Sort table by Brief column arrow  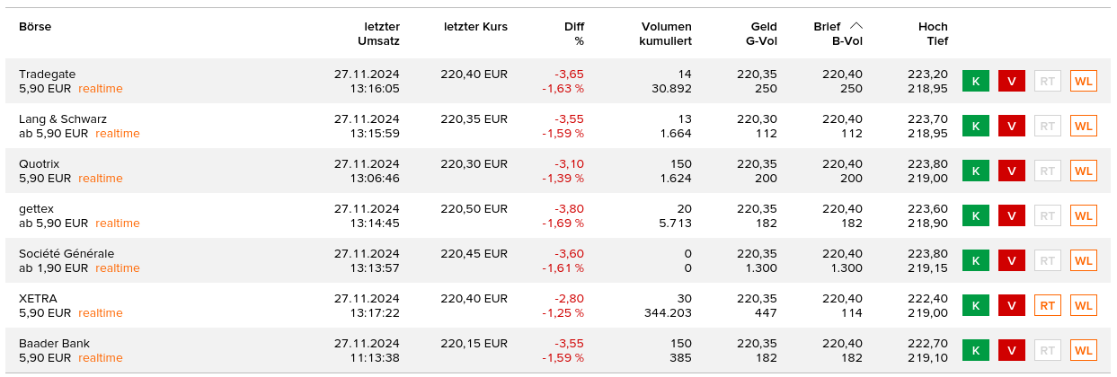[856, 26]
